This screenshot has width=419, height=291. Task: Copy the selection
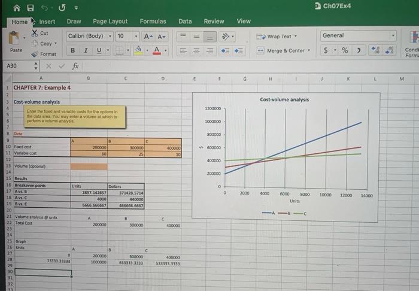45,44
